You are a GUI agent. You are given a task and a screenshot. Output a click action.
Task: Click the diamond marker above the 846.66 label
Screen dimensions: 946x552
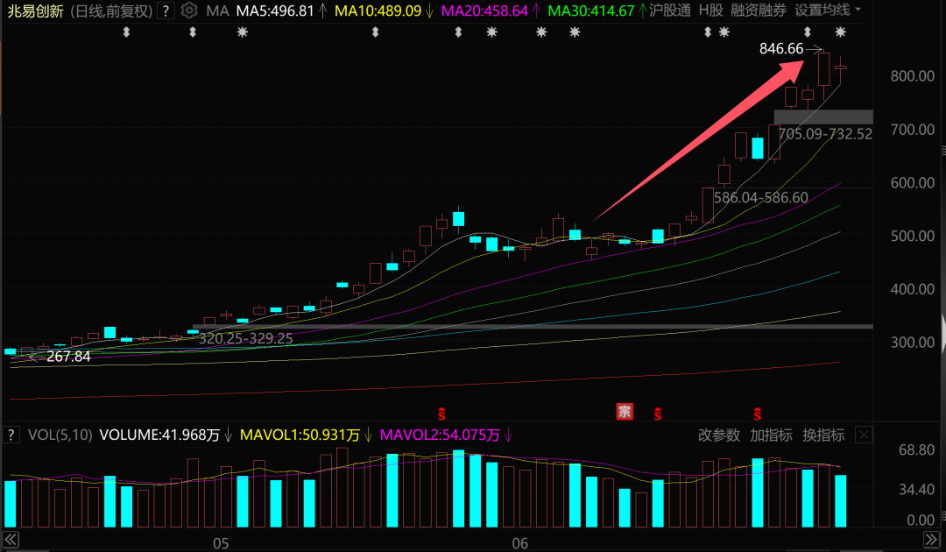[x=808, y=32]
